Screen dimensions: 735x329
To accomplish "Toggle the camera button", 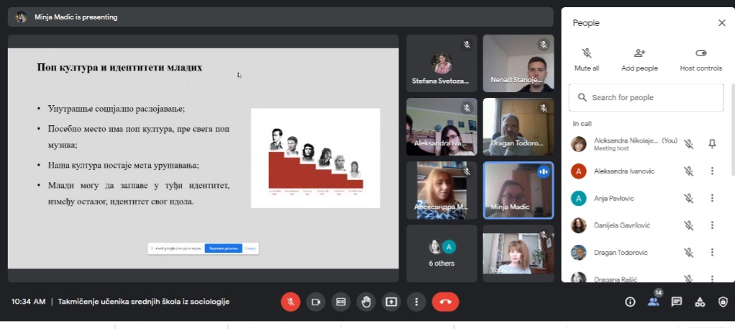I will point(315,302).
